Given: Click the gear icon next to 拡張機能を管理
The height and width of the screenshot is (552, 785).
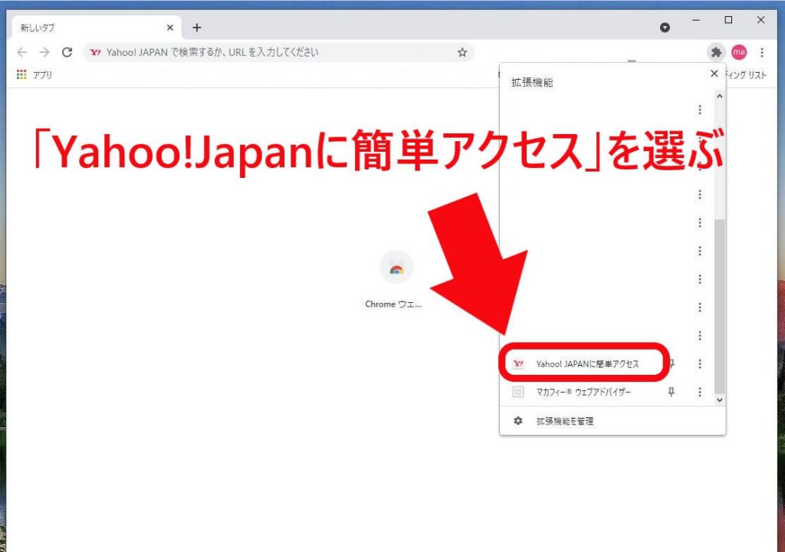Looking at the screenshot, I should (518, 420).
